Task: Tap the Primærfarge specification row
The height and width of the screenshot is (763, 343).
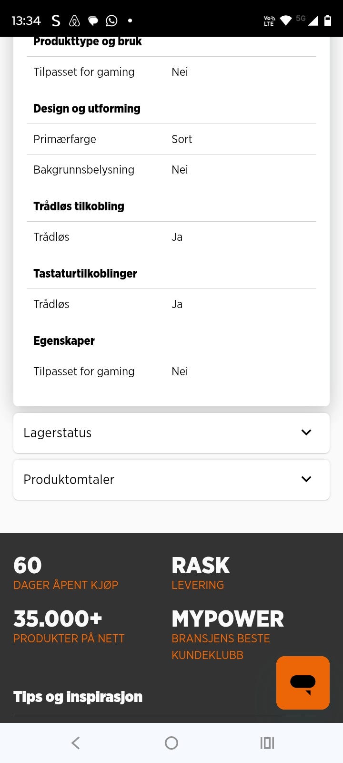Action: [x=171, y=139]
